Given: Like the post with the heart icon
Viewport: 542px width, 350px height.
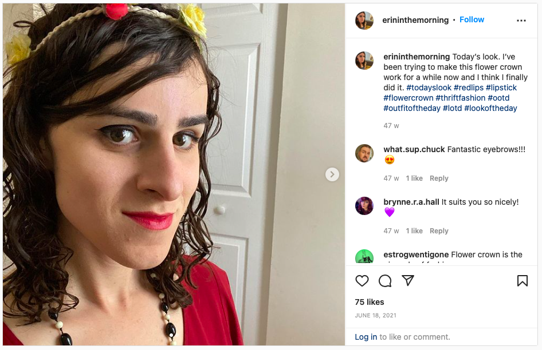Looking at the screenshot, I should (x=362, y=281).
